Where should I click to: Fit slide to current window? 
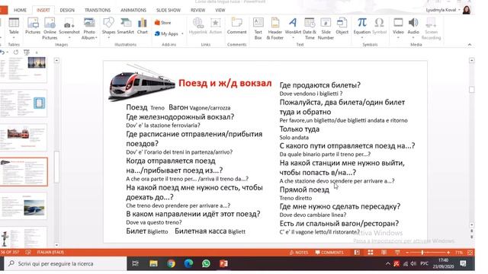tap(470, 253)
